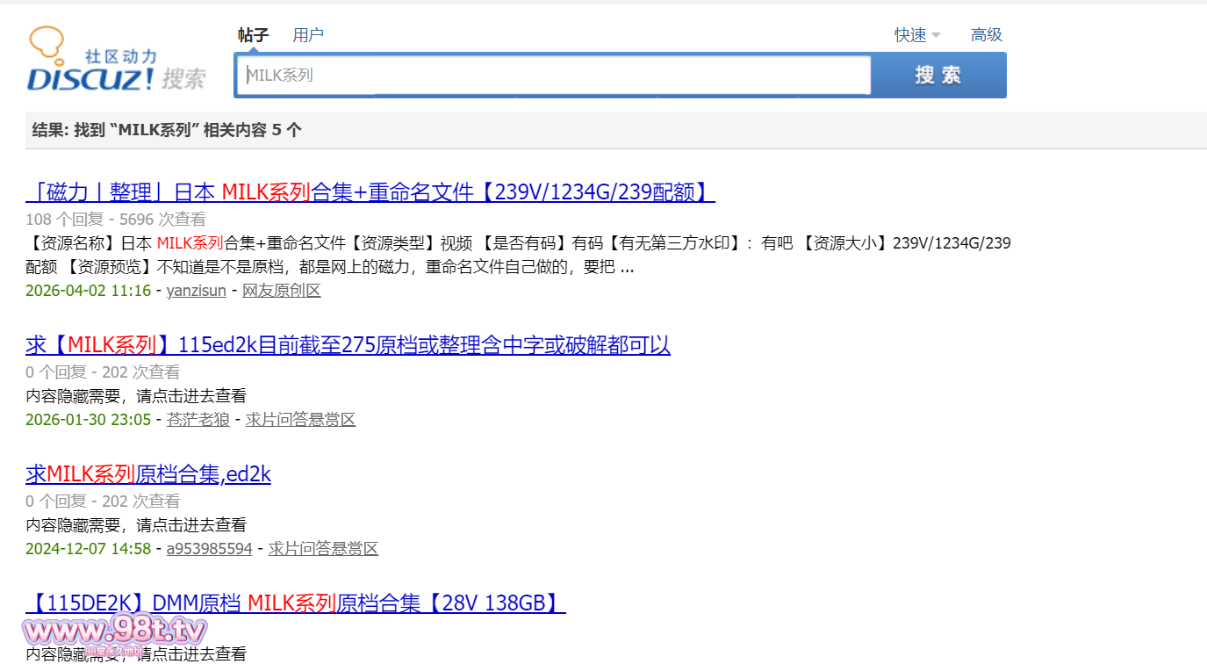Image resolution: width=1207 pixels, height=664 pixels.
Task: Open author yanzisun profile
Action: pyautogui.click(x=197, y=291)
